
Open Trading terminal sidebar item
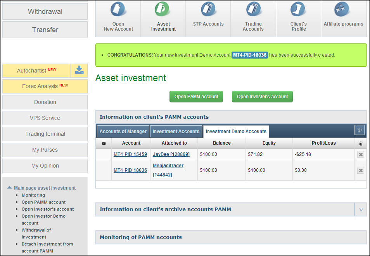45,134
